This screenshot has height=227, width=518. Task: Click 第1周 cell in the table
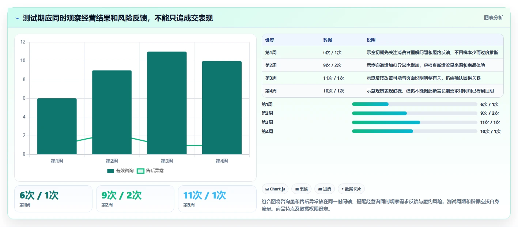click(271, 53)
